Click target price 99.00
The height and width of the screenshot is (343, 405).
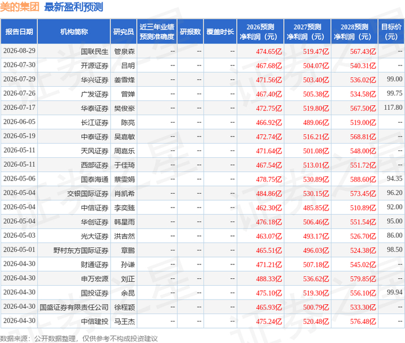coord(395,79)
